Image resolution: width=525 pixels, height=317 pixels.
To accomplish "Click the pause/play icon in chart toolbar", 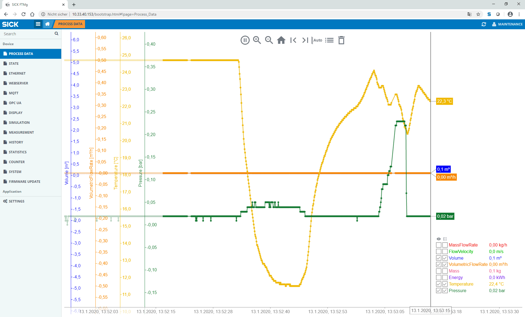I will point(244,40).
